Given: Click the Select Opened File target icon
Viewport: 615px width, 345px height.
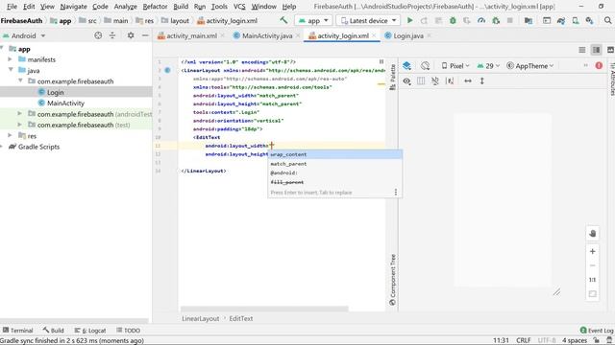Looking at the screenshot, I should (x=98, y=35).
